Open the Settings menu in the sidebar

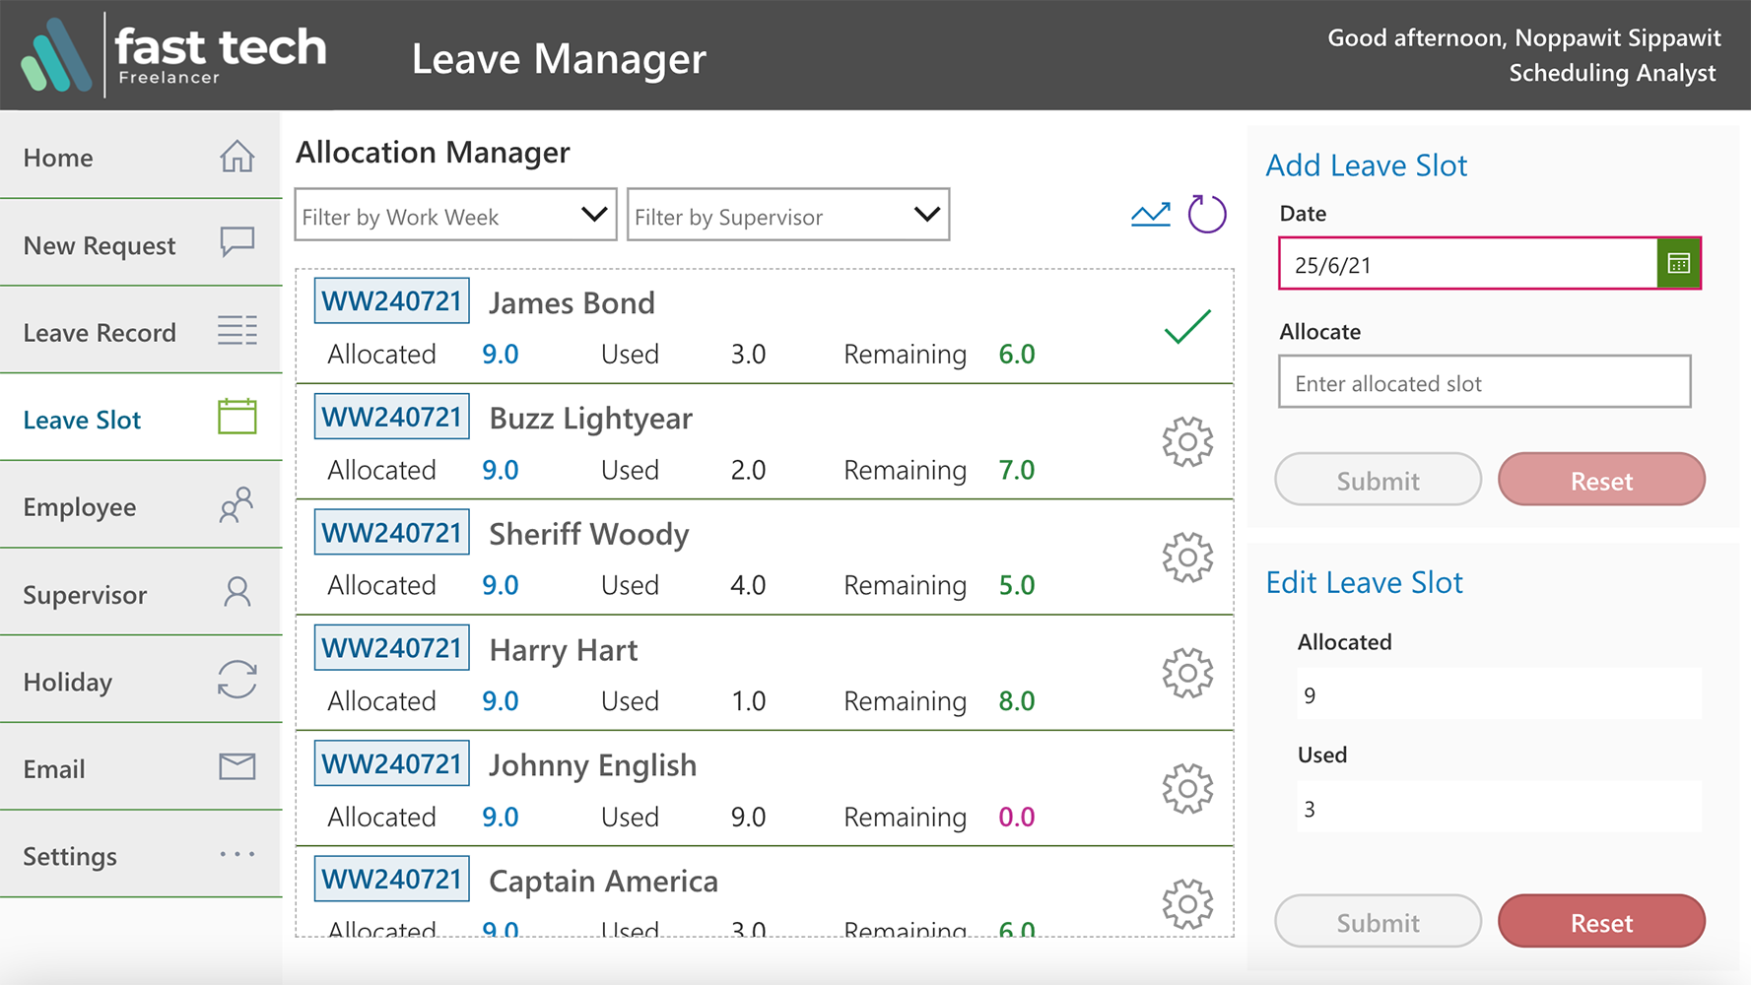[141, 856]
